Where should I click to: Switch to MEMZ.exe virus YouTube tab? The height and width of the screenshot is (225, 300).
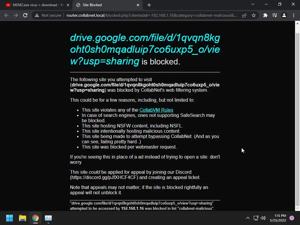tap(36, 5)
